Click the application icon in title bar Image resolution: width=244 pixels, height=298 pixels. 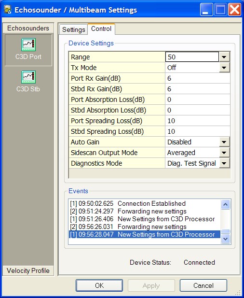pyautogui.click(x=8, y=10)
